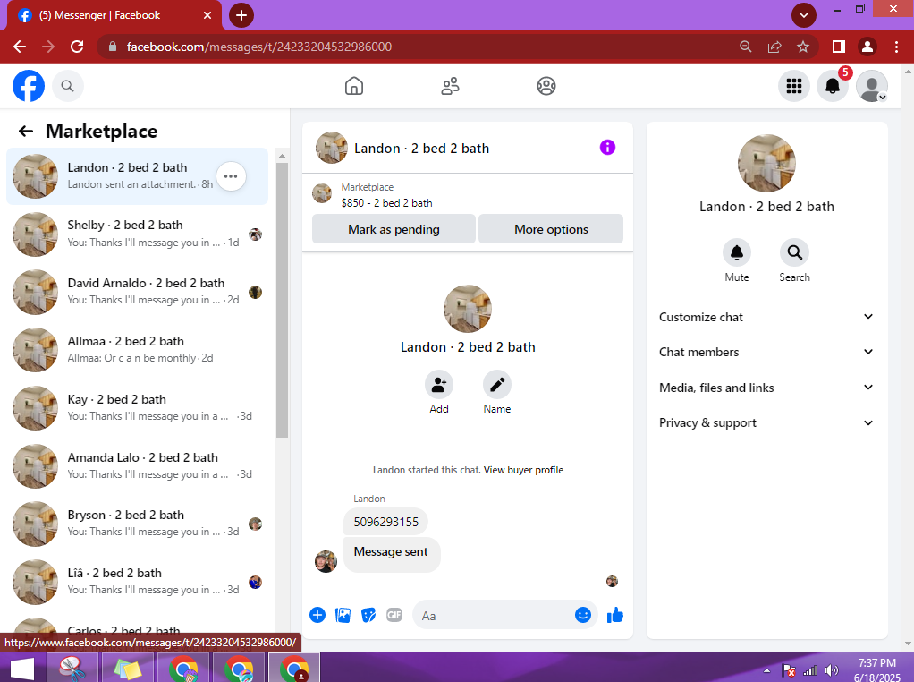Open Sticky Notes in taskbar
This screenshot has width=914, height=682.
pos(128,668)
